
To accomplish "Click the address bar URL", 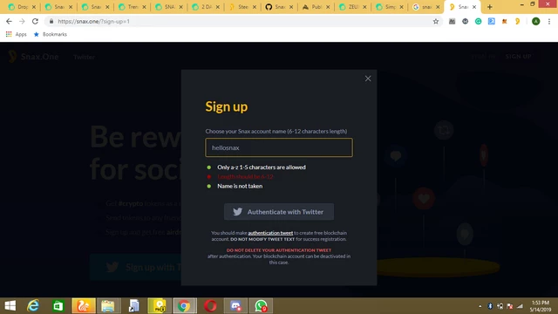I will [93, 21].
